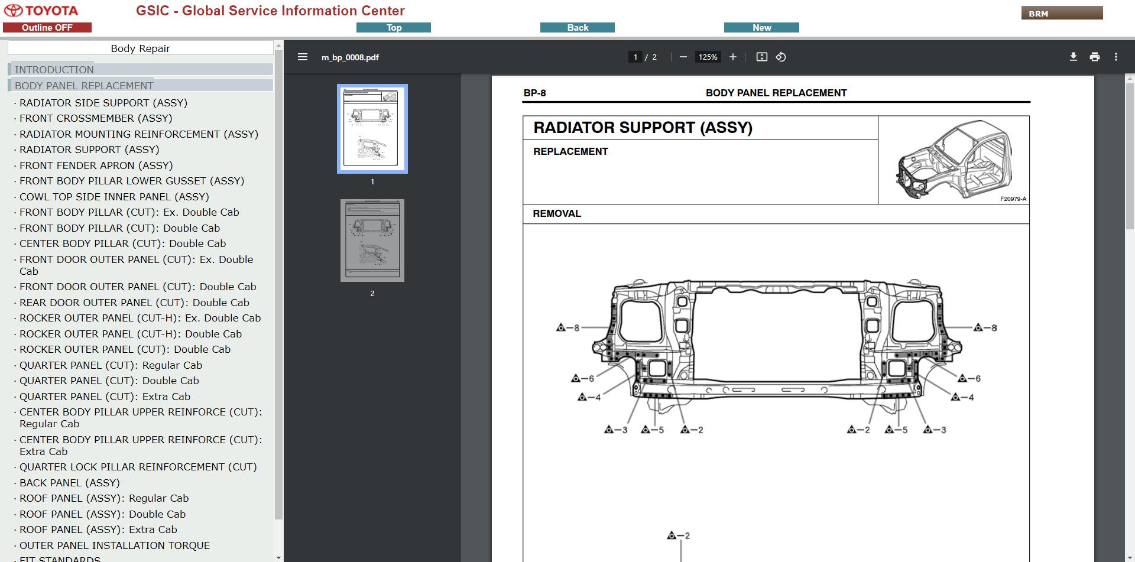Screen dimensions: 1135x562
Task: Open REAR DOOR OUTER PANEL (CUT): Double Cab
Action: 134,303
